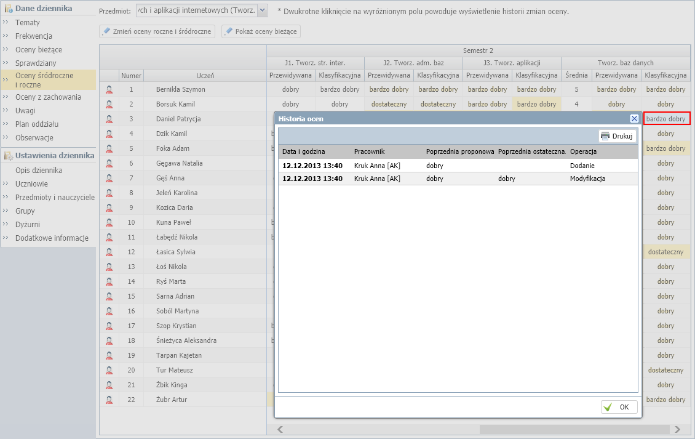Open Opis dziennika settings
The image size is (695, 439).
tap(39, 171)
